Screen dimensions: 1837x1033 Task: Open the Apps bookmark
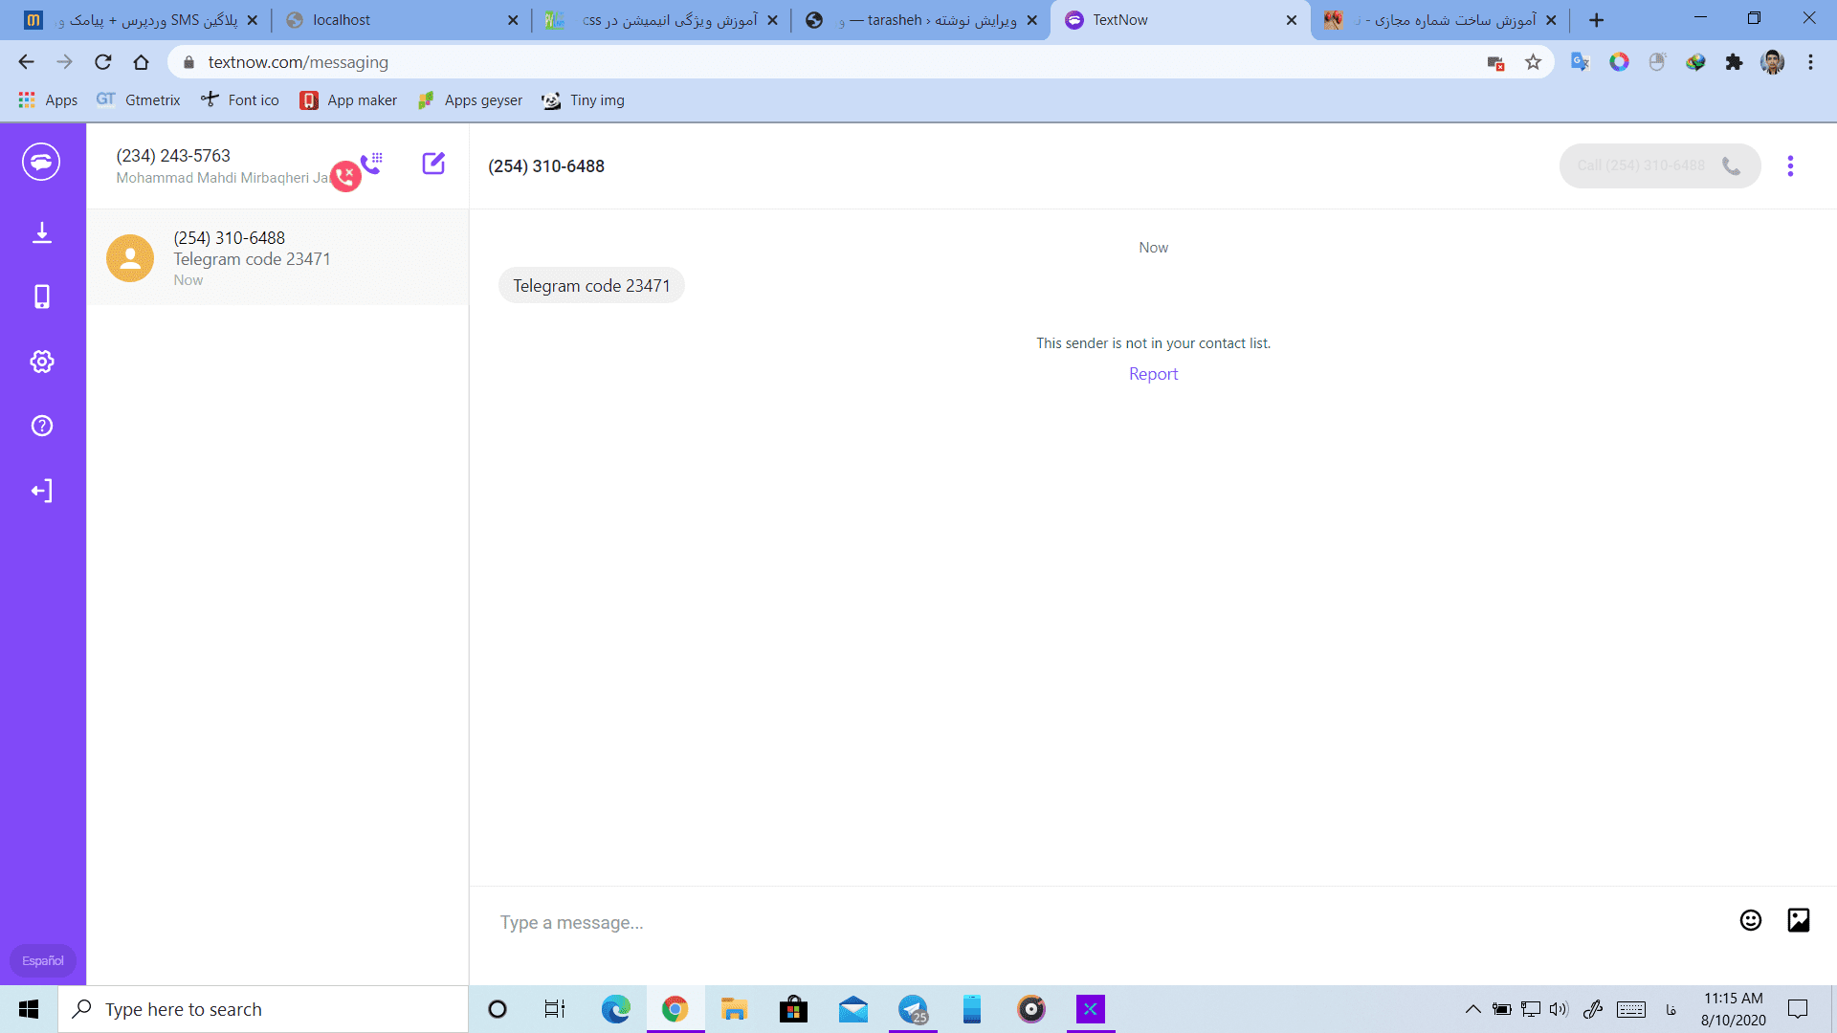pos(48,99)
